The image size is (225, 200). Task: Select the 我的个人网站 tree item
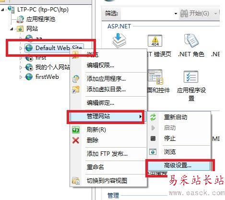(x=53, y=67)
